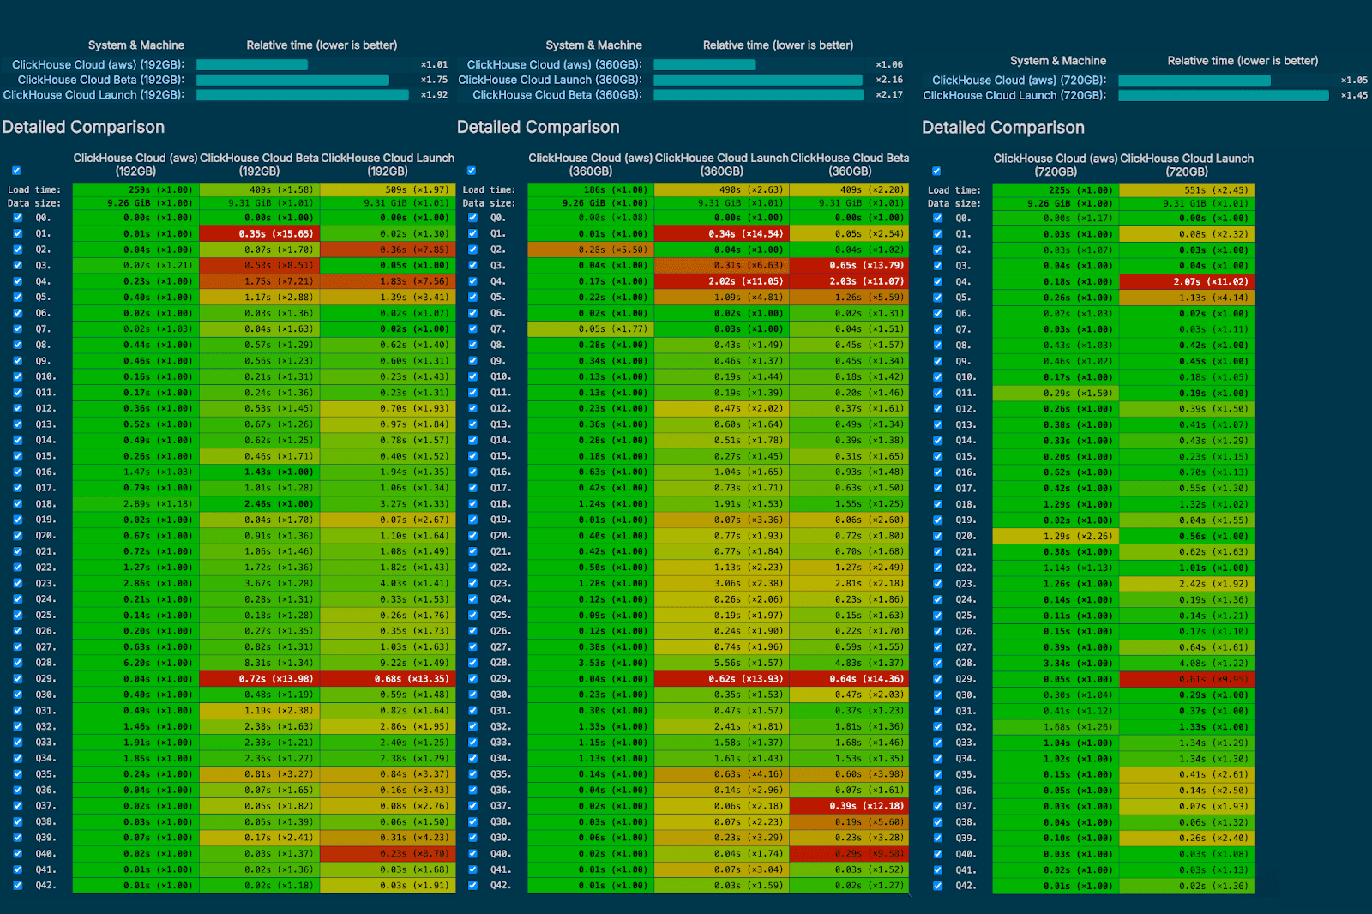This screenshot has height=914, width=1372.
Task: Click the red cell '0.68s (×13.35)'
Action: click(x=388, y=678)
